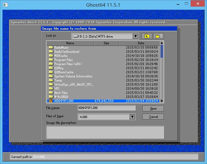Click the up one folder level icon
Screen dimensions: 207x164
146,36
